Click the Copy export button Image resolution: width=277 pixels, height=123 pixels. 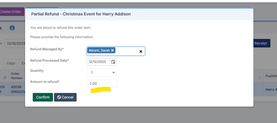point(11,63)
